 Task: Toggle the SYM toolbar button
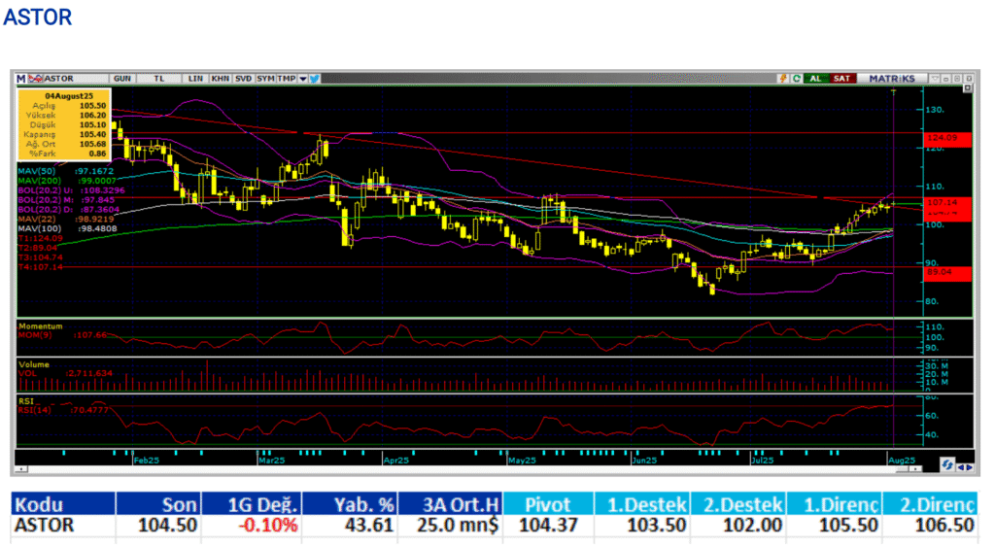266,79
